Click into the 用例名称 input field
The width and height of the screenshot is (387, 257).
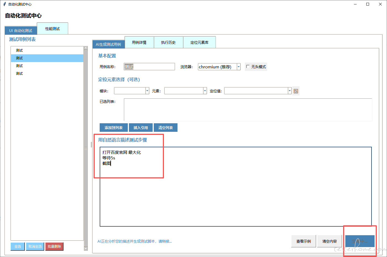(x=149, y=67)
